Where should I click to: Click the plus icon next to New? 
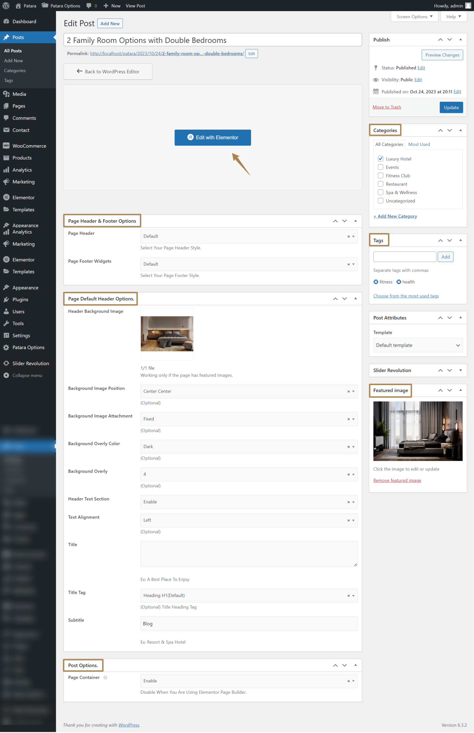click(106, 5)
